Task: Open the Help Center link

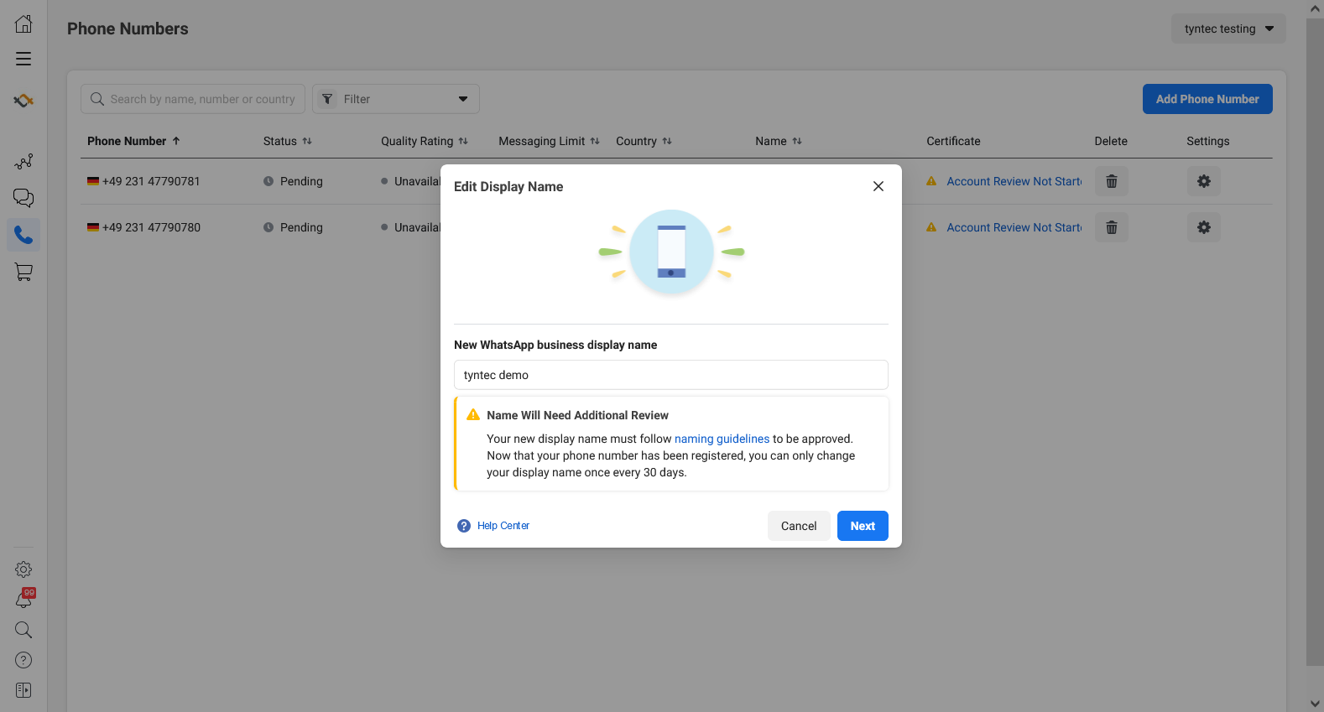Action: [503, 526]
